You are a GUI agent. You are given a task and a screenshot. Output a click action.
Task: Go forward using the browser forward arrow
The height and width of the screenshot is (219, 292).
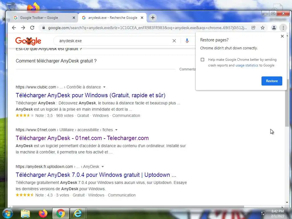coord(23,28)
